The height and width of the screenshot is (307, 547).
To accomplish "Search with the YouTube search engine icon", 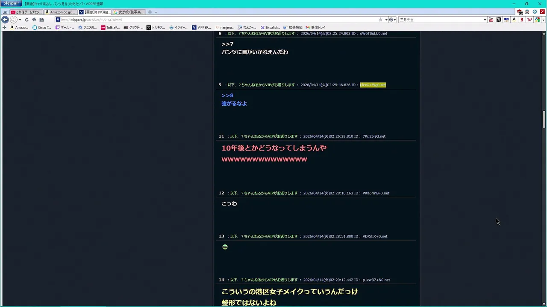I will click(491, 20).
